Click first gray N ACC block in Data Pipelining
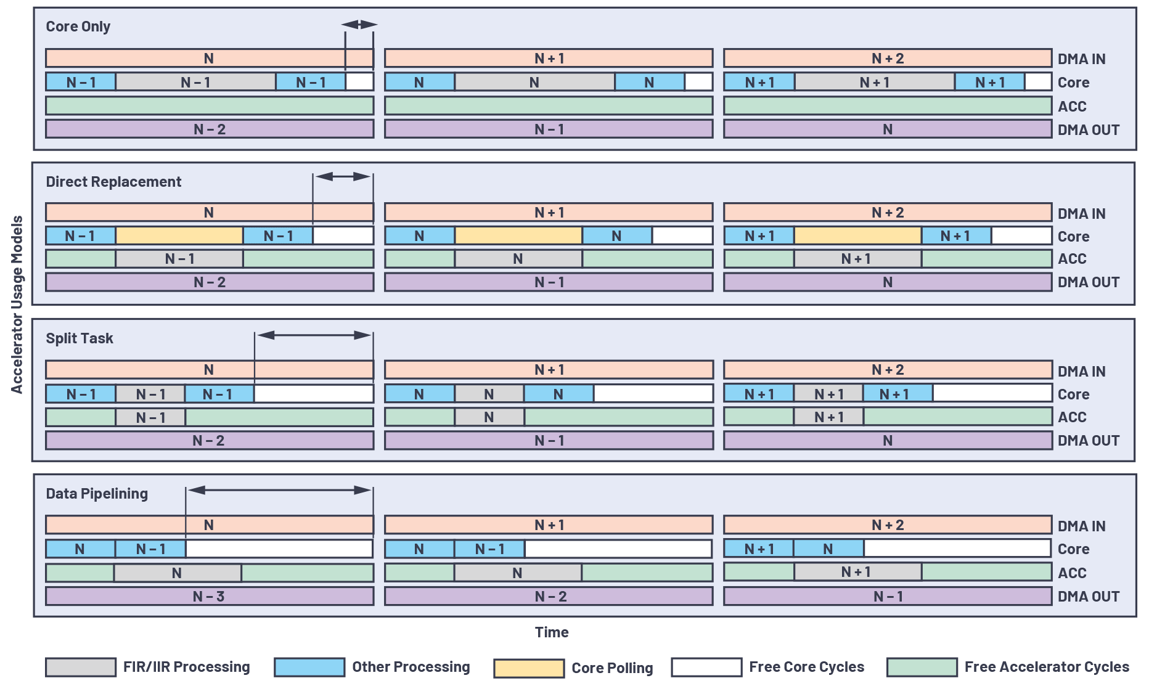 pos(178,573)
